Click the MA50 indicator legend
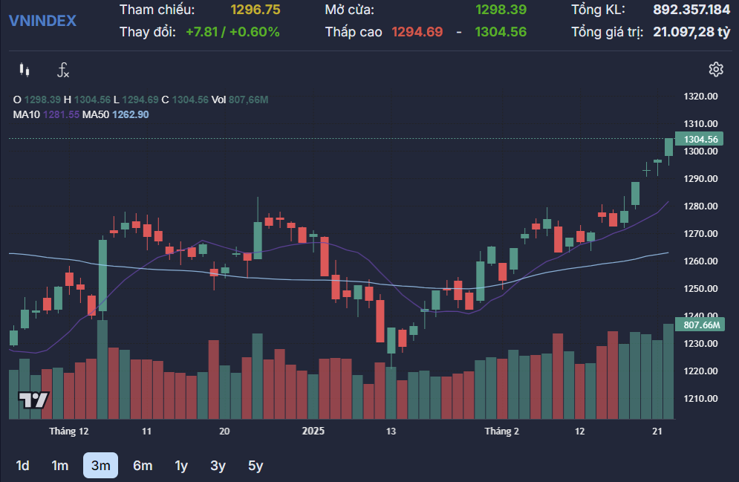The image size is (739, 482). [x=115, y=114]
